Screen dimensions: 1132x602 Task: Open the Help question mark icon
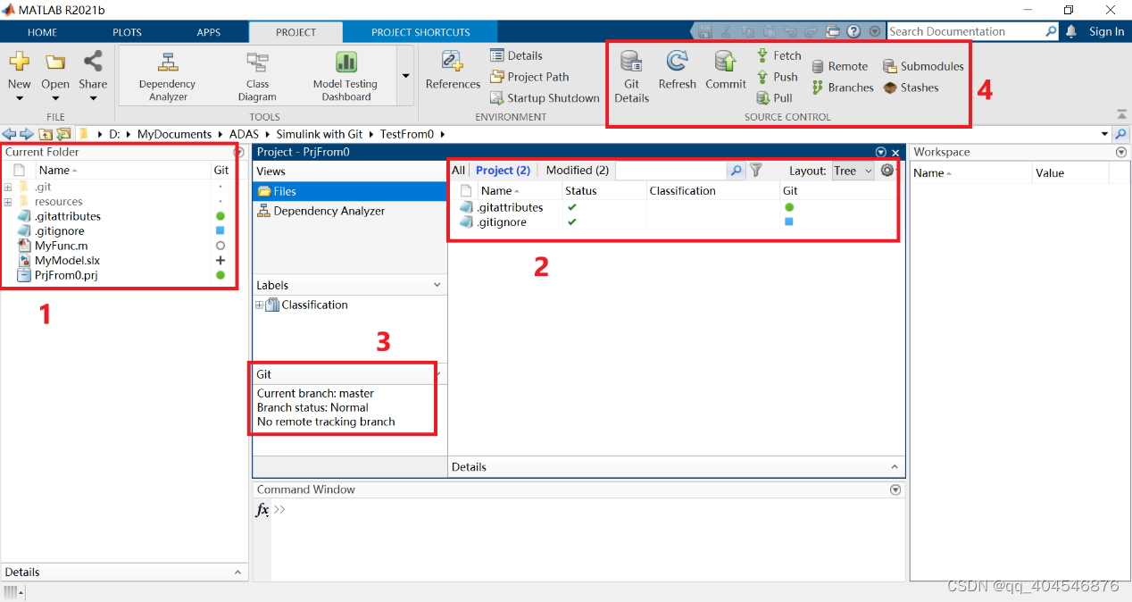click(x=853, y=31)
